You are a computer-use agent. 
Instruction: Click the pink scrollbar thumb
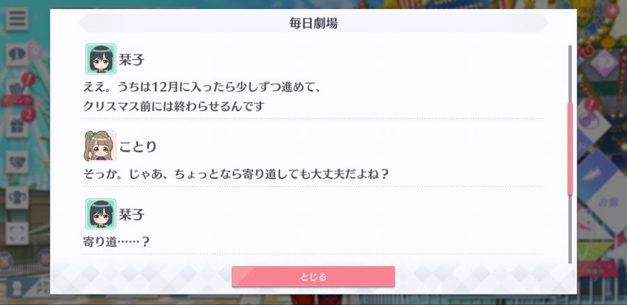tap(570, 149)
